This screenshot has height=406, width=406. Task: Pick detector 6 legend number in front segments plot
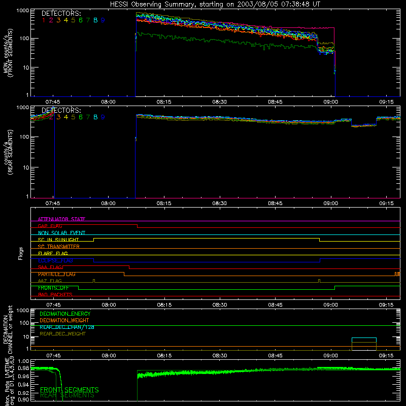(x=81, y=20)
